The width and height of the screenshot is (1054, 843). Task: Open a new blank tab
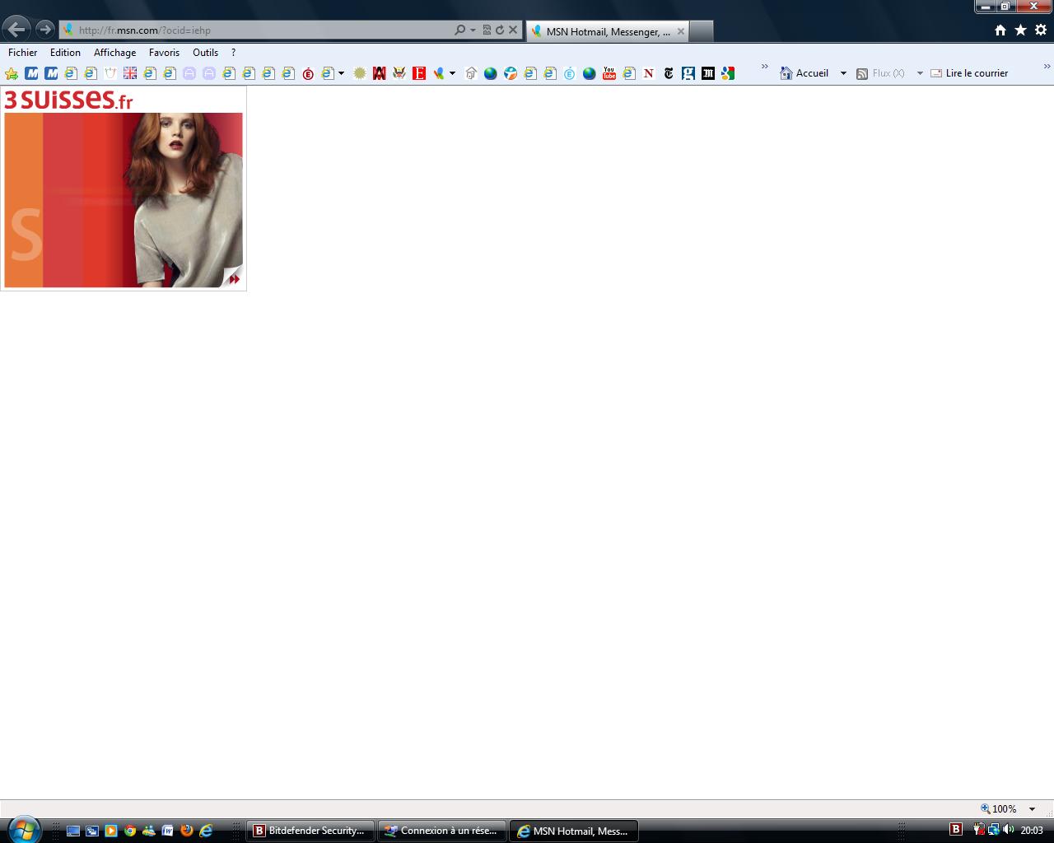tap(701, 31)
